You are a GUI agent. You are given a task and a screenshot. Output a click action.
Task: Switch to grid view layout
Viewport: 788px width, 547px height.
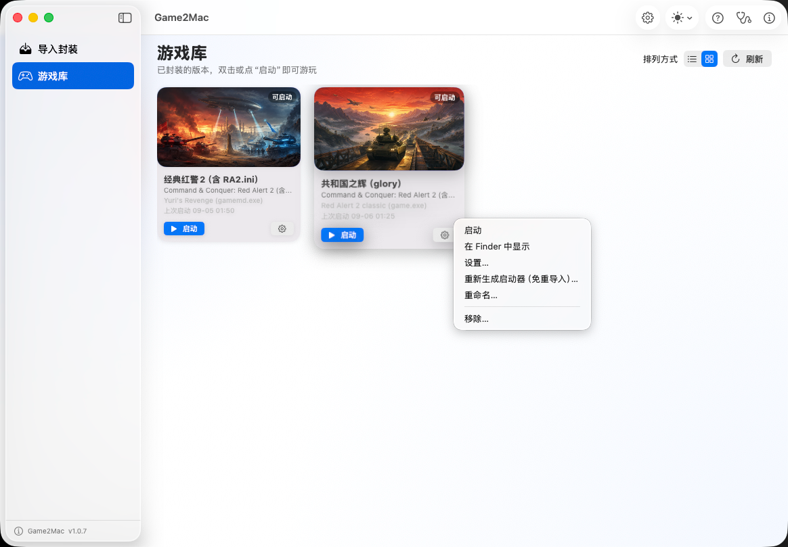click(709, 60)
